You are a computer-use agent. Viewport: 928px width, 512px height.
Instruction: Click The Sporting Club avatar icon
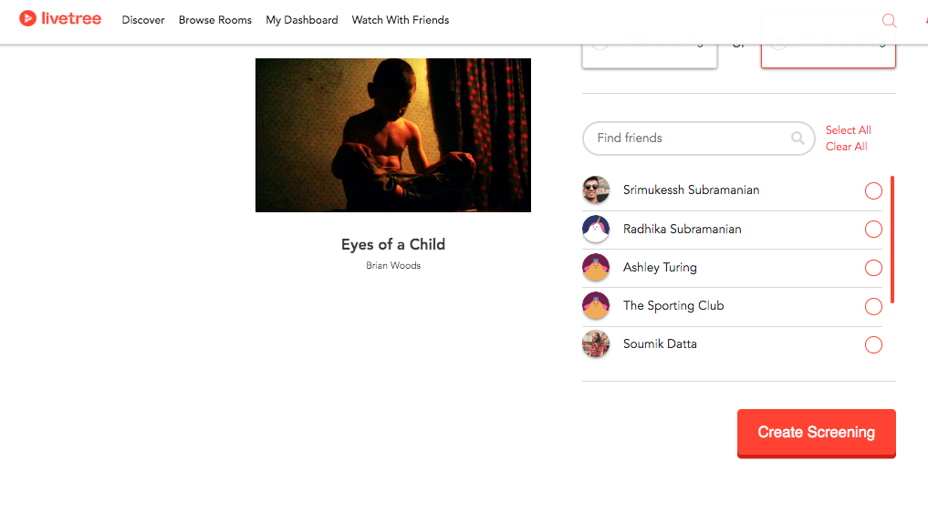(x=596, y=306)
